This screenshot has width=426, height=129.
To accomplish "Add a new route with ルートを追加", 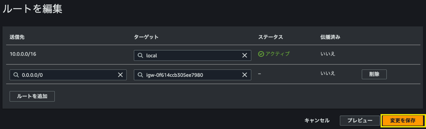I will pyautogui.click(x=32, y=96).
